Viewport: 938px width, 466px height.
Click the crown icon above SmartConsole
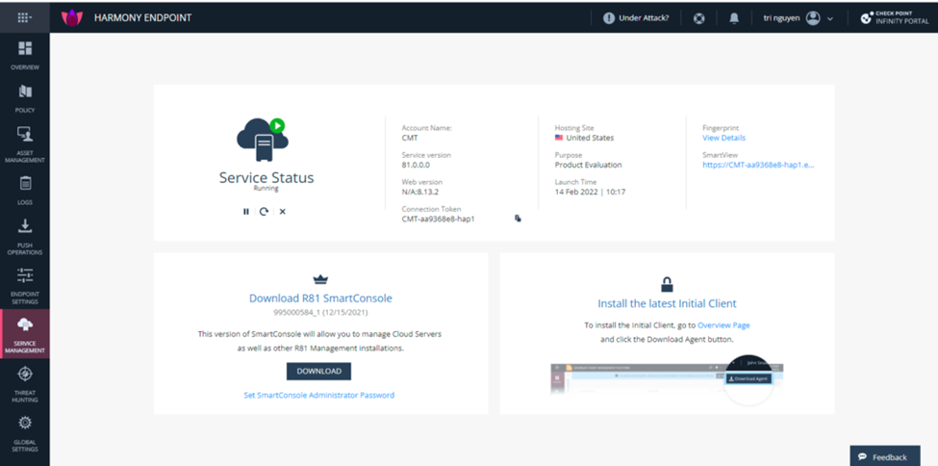(320, 279)
